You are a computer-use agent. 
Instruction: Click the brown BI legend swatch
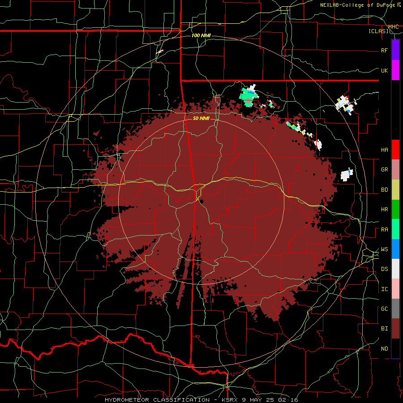tap(395, 329)
